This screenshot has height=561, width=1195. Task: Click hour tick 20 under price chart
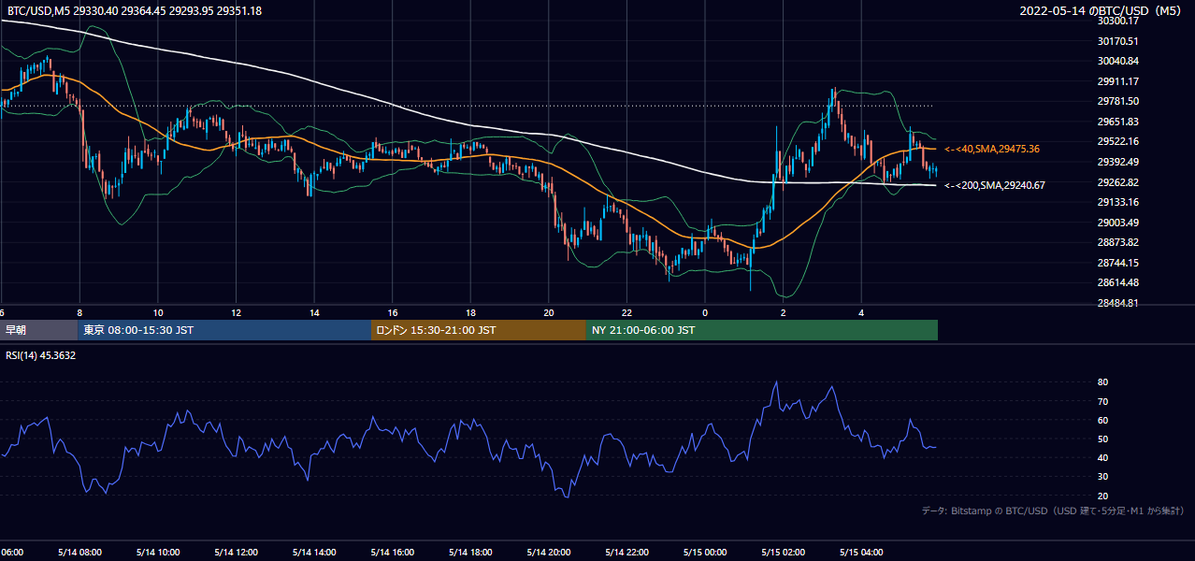pos(549,313)
